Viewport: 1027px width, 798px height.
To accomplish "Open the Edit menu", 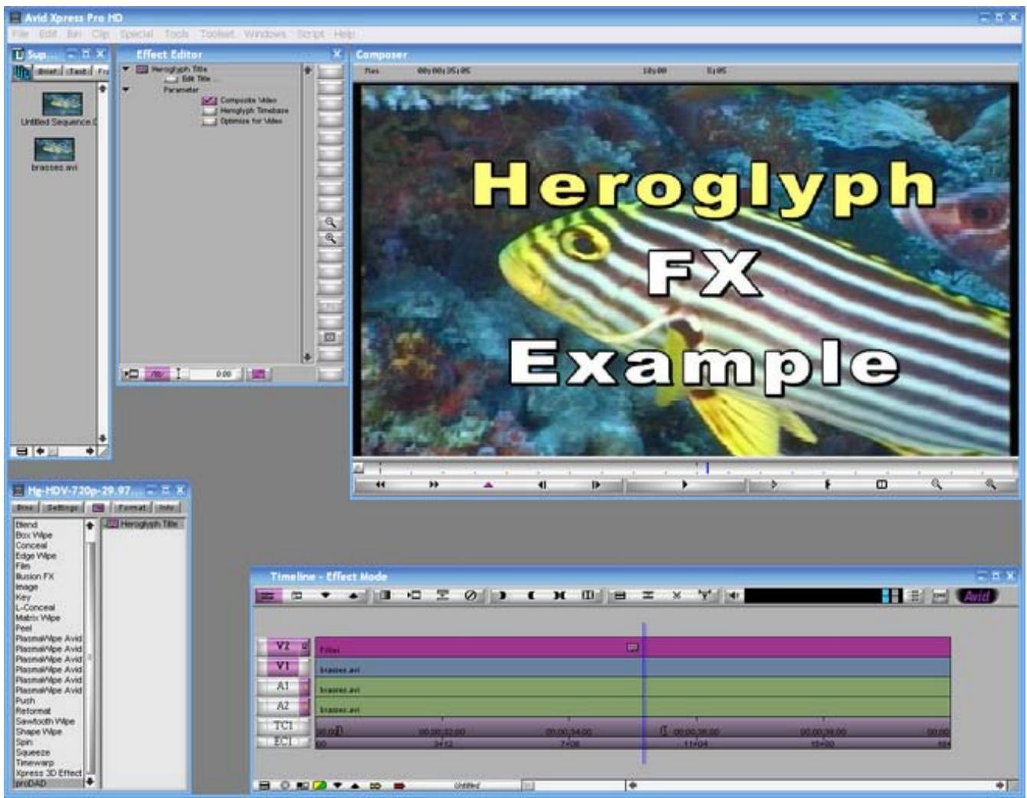I will click(x=48, y=34).
